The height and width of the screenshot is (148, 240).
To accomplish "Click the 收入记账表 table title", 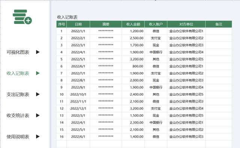I will (67, 17).
